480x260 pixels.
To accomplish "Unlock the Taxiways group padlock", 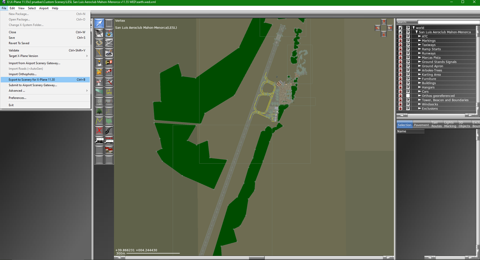I will 400,45.
